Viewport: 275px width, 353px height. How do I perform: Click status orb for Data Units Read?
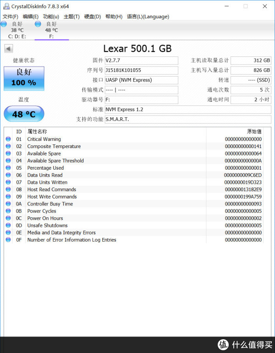click(8, 175)
